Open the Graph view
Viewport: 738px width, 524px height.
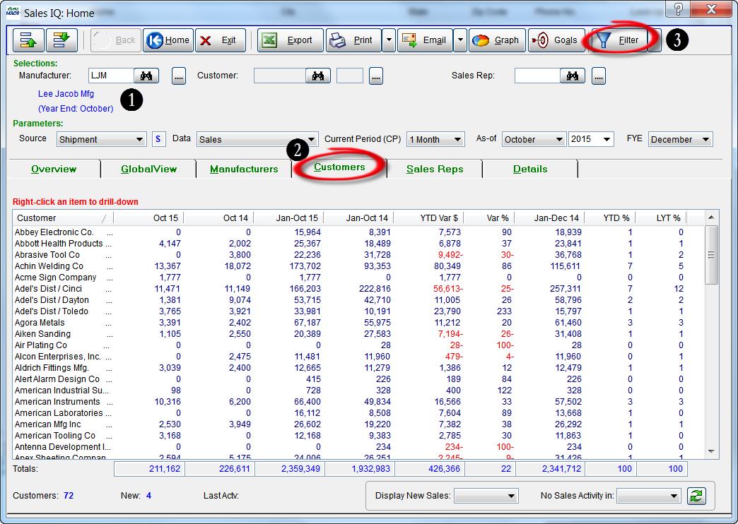[x=497, y=40]
